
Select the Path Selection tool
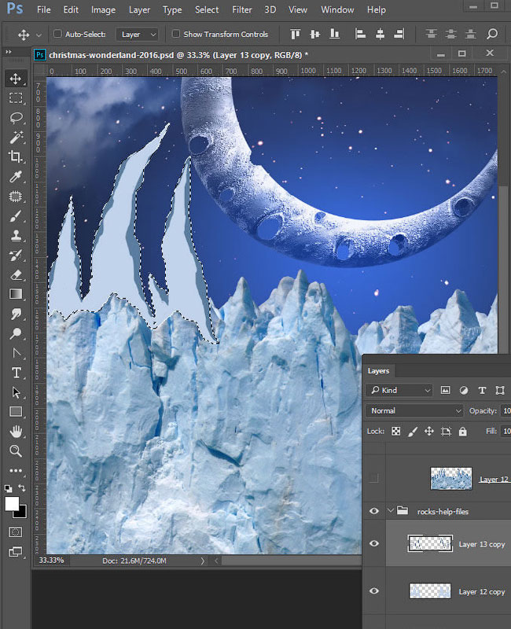pos(16,392)
